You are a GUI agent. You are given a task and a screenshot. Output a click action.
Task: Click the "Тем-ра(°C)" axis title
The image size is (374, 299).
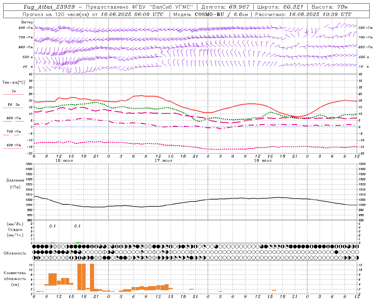coord(13,83)
